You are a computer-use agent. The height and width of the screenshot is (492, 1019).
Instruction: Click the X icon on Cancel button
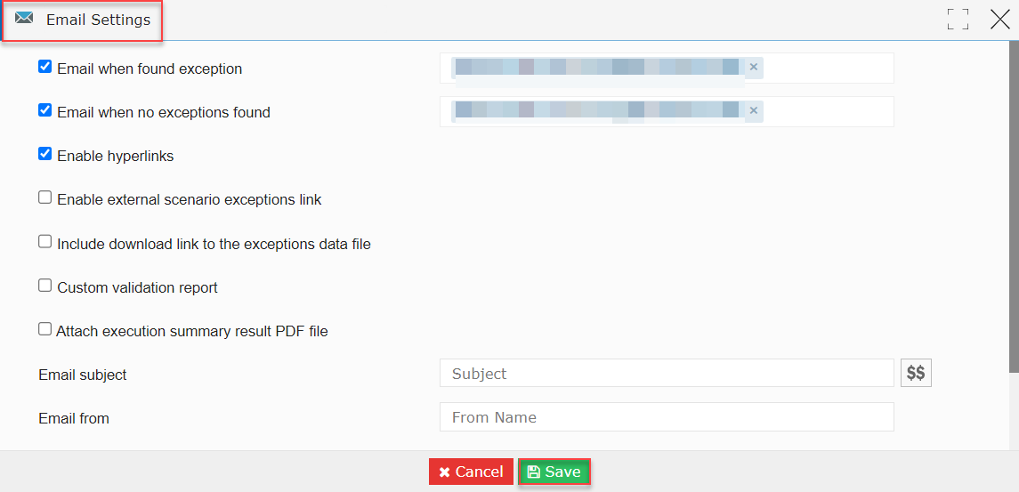[x=444, y=472]
